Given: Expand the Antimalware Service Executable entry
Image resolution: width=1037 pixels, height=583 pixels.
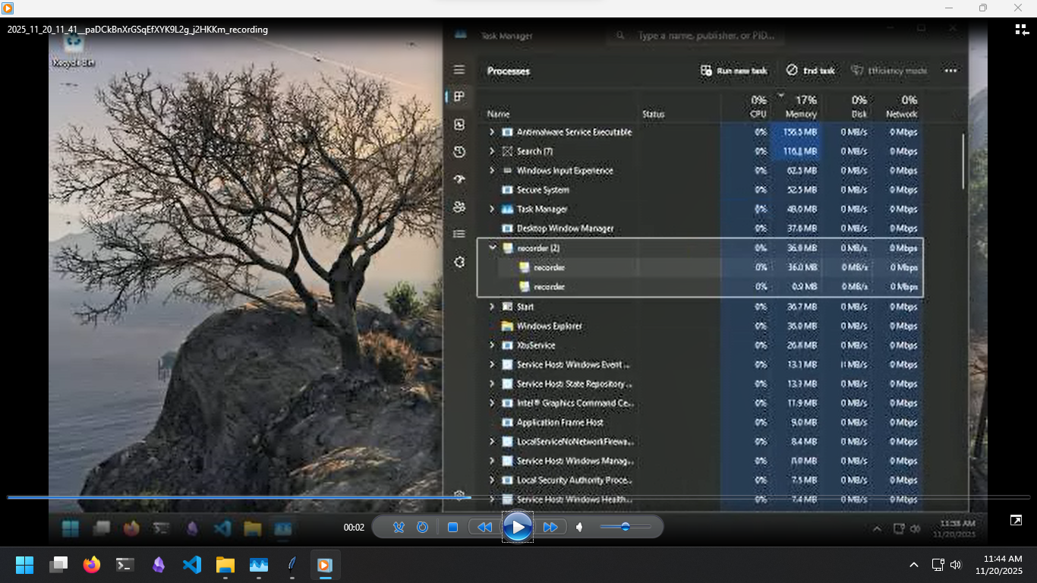Looking at the screenshot, I should click(492, 131).
